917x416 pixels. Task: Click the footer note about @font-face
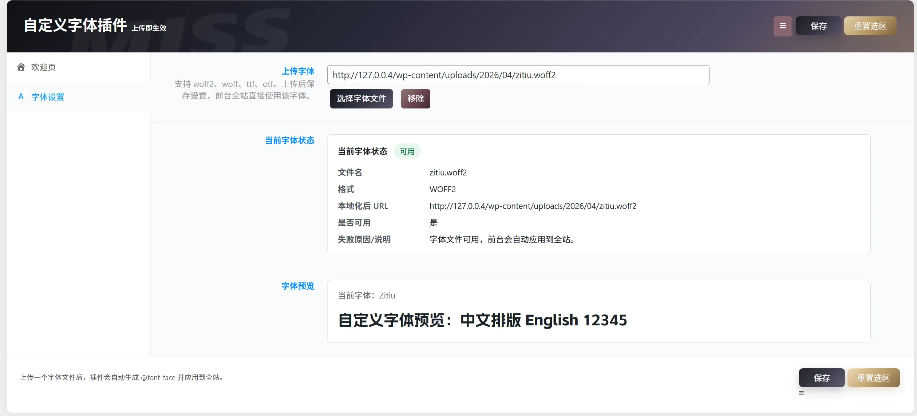pos(122,377)
